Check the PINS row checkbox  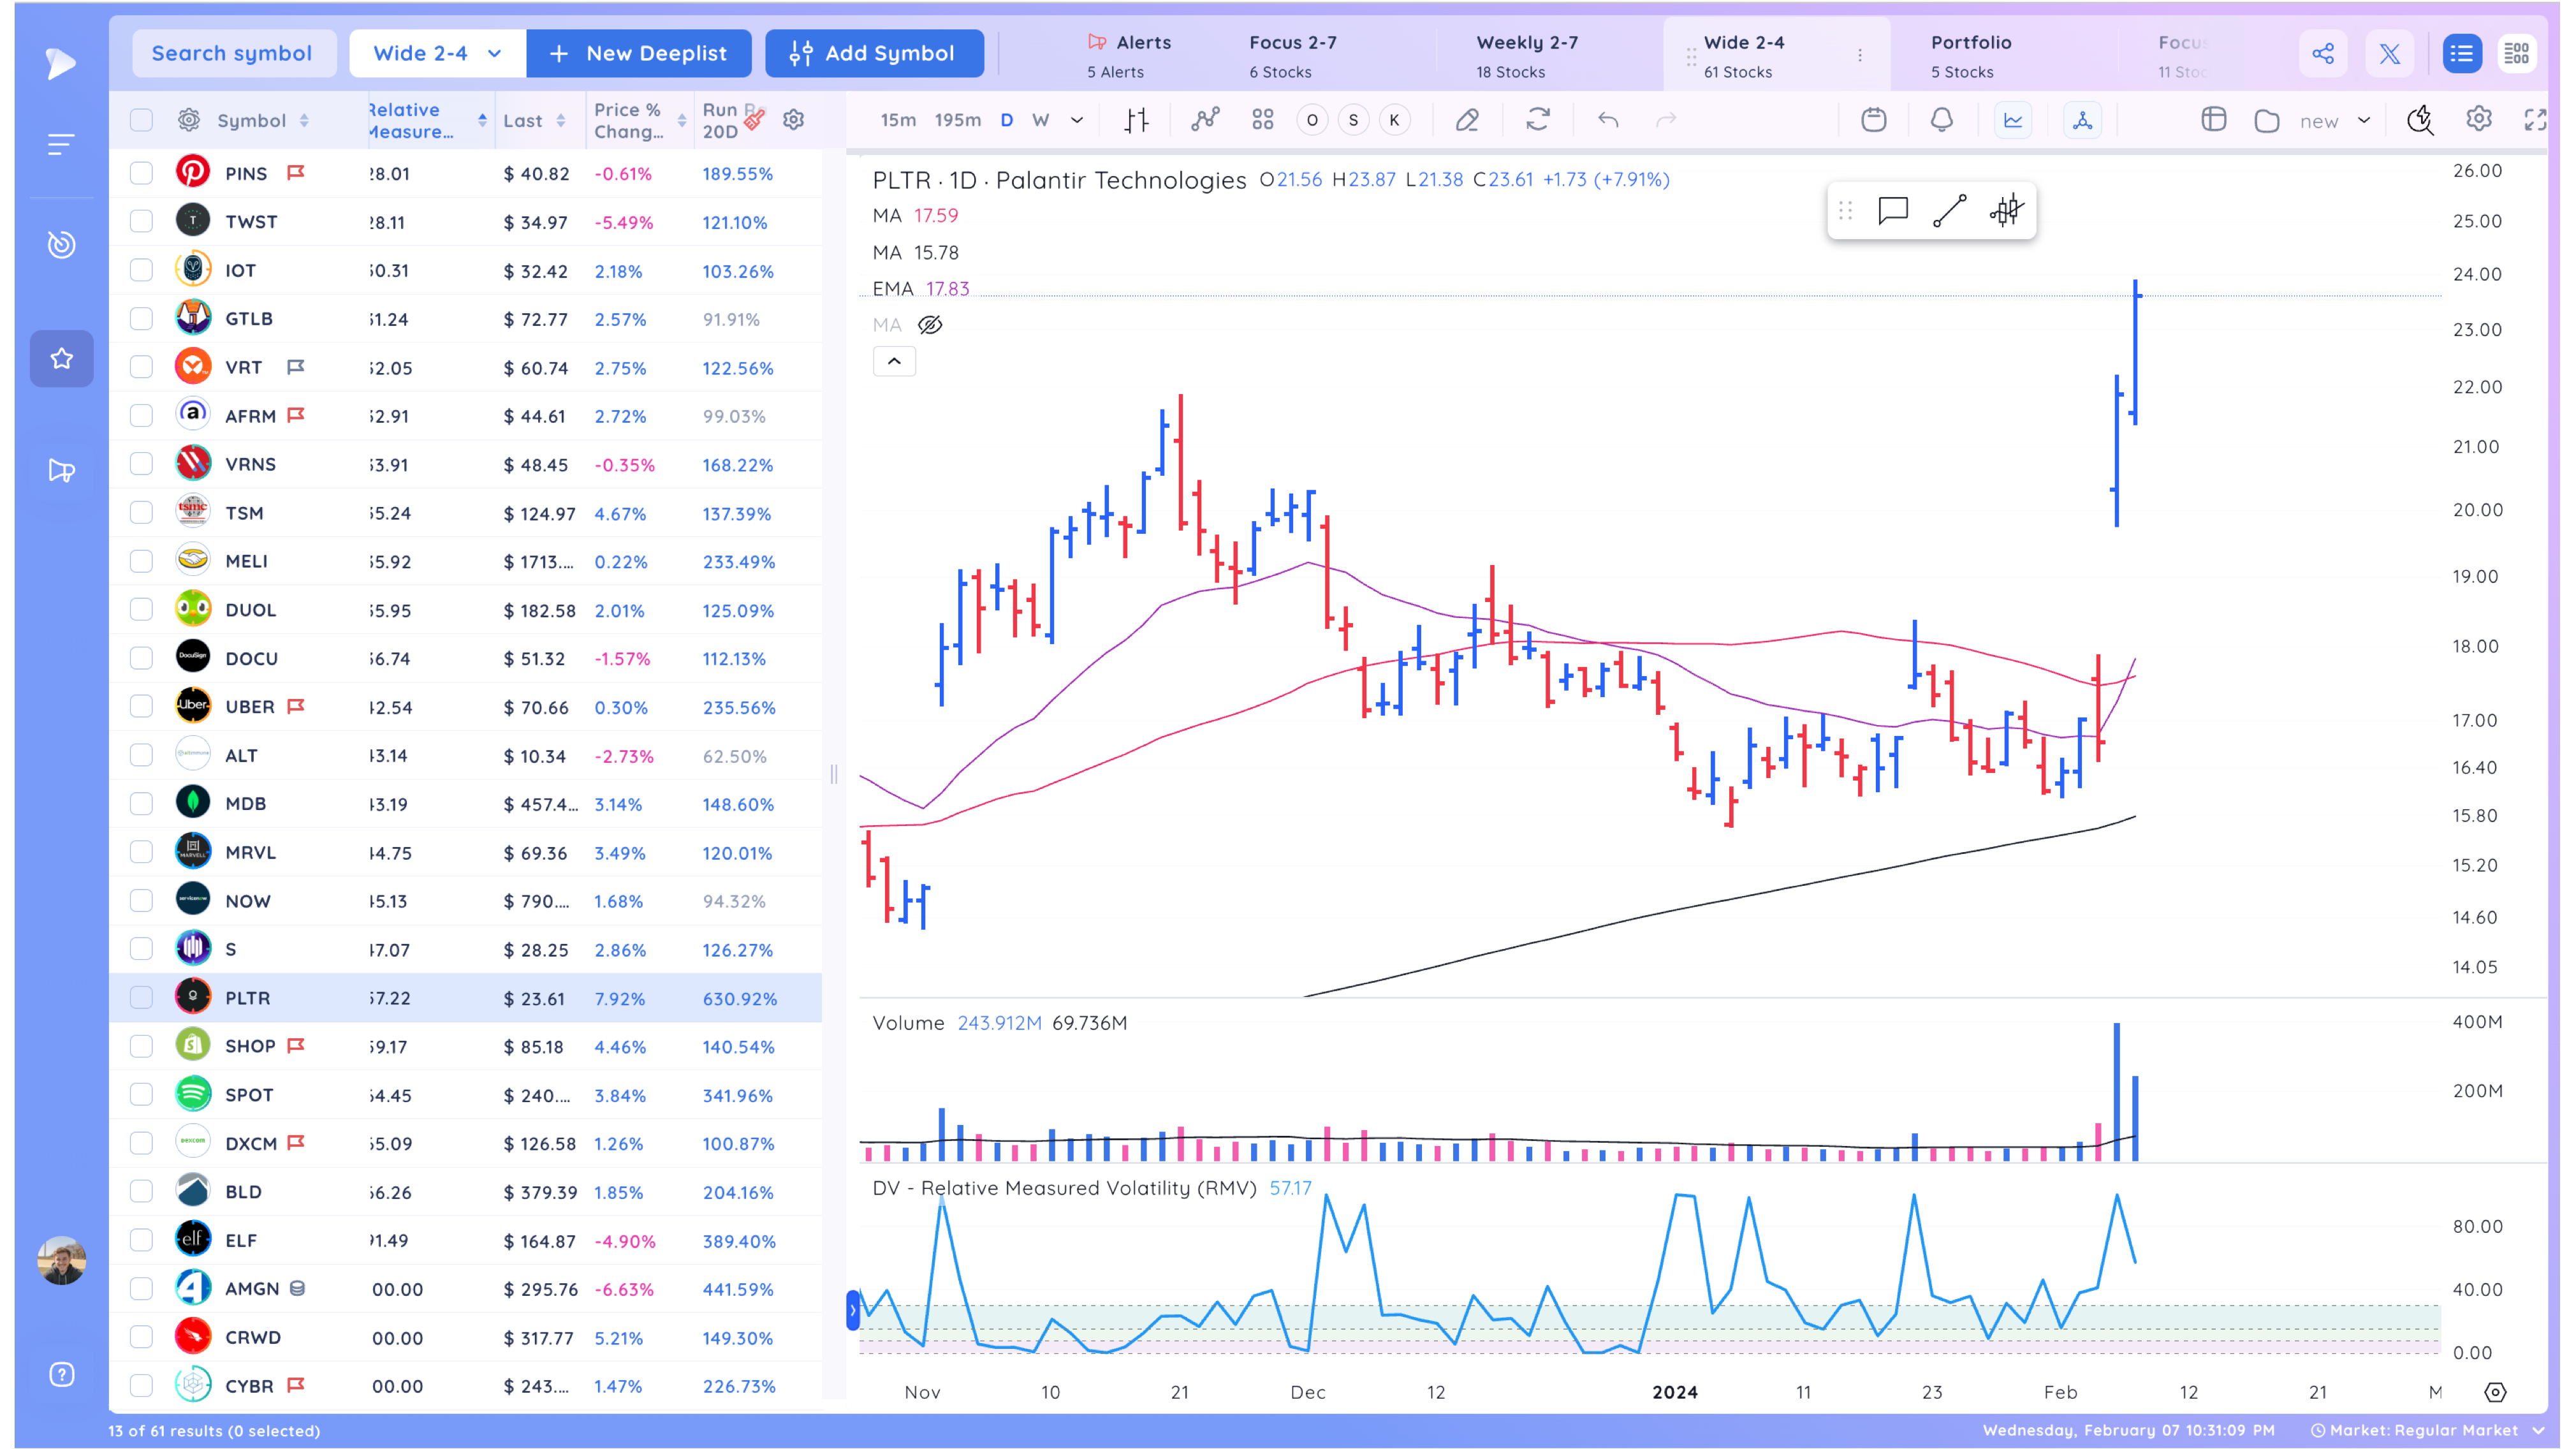pyautogui.click(x=141, y=173)
